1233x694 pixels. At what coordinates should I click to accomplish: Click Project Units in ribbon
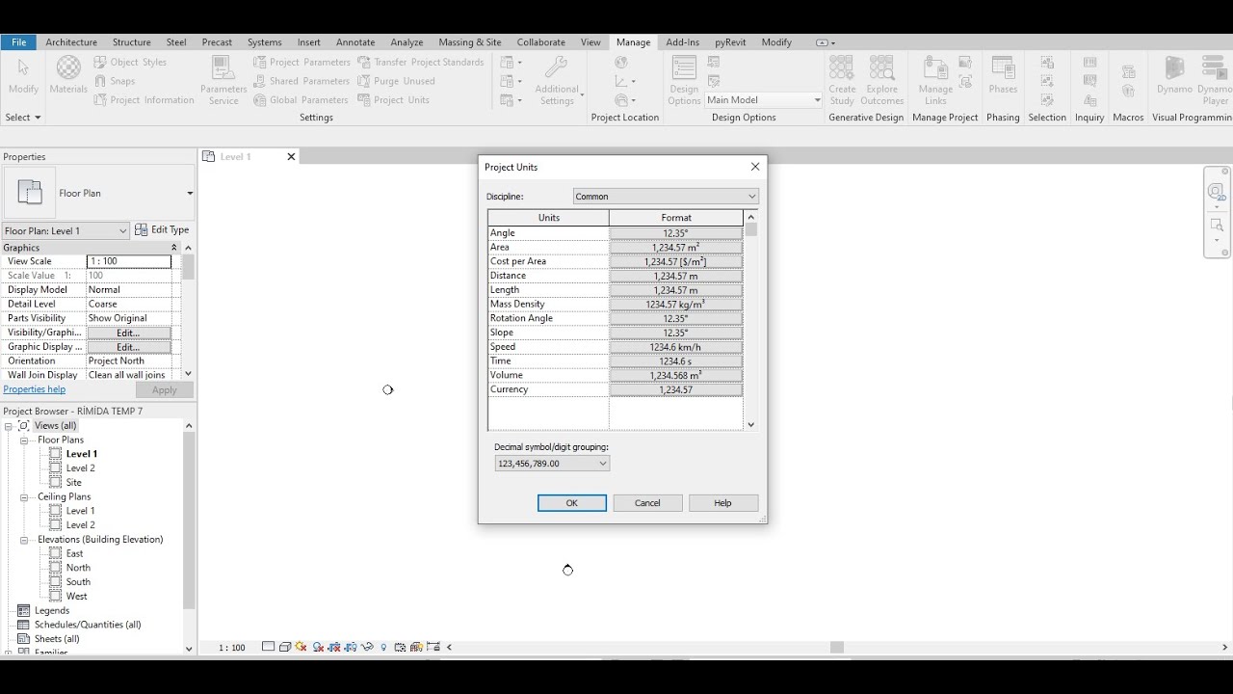click(393, 100)
